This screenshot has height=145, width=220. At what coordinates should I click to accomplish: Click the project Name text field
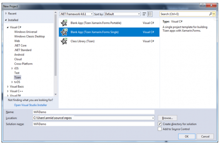pos(94,112)
